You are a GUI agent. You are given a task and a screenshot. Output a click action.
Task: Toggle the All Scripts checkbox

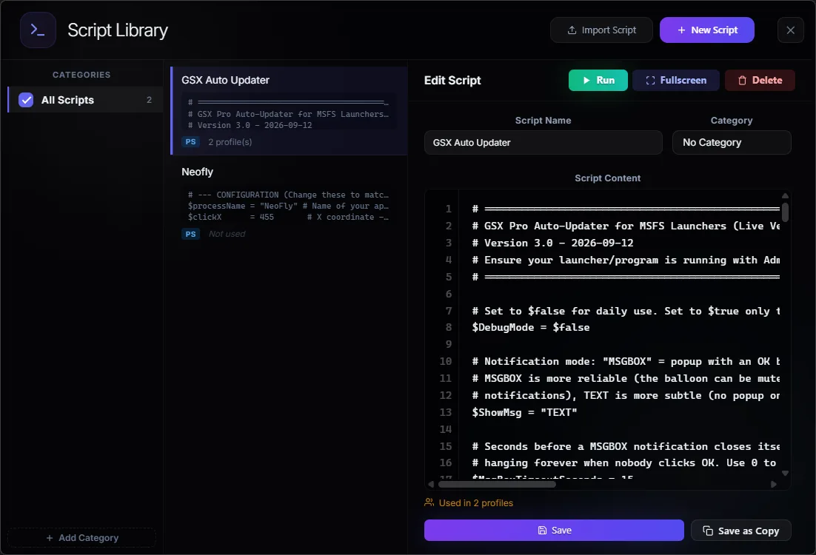point(26,100)
